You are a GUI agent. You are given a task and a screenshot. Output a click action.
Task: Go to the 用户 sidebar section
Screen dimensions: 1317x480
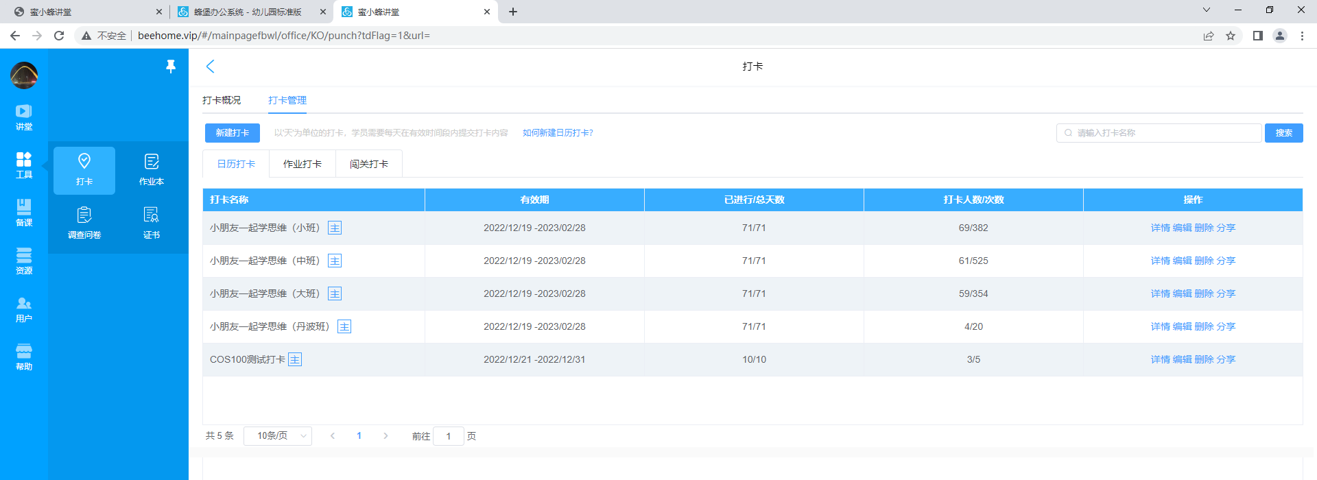click(x=24, y=309)
